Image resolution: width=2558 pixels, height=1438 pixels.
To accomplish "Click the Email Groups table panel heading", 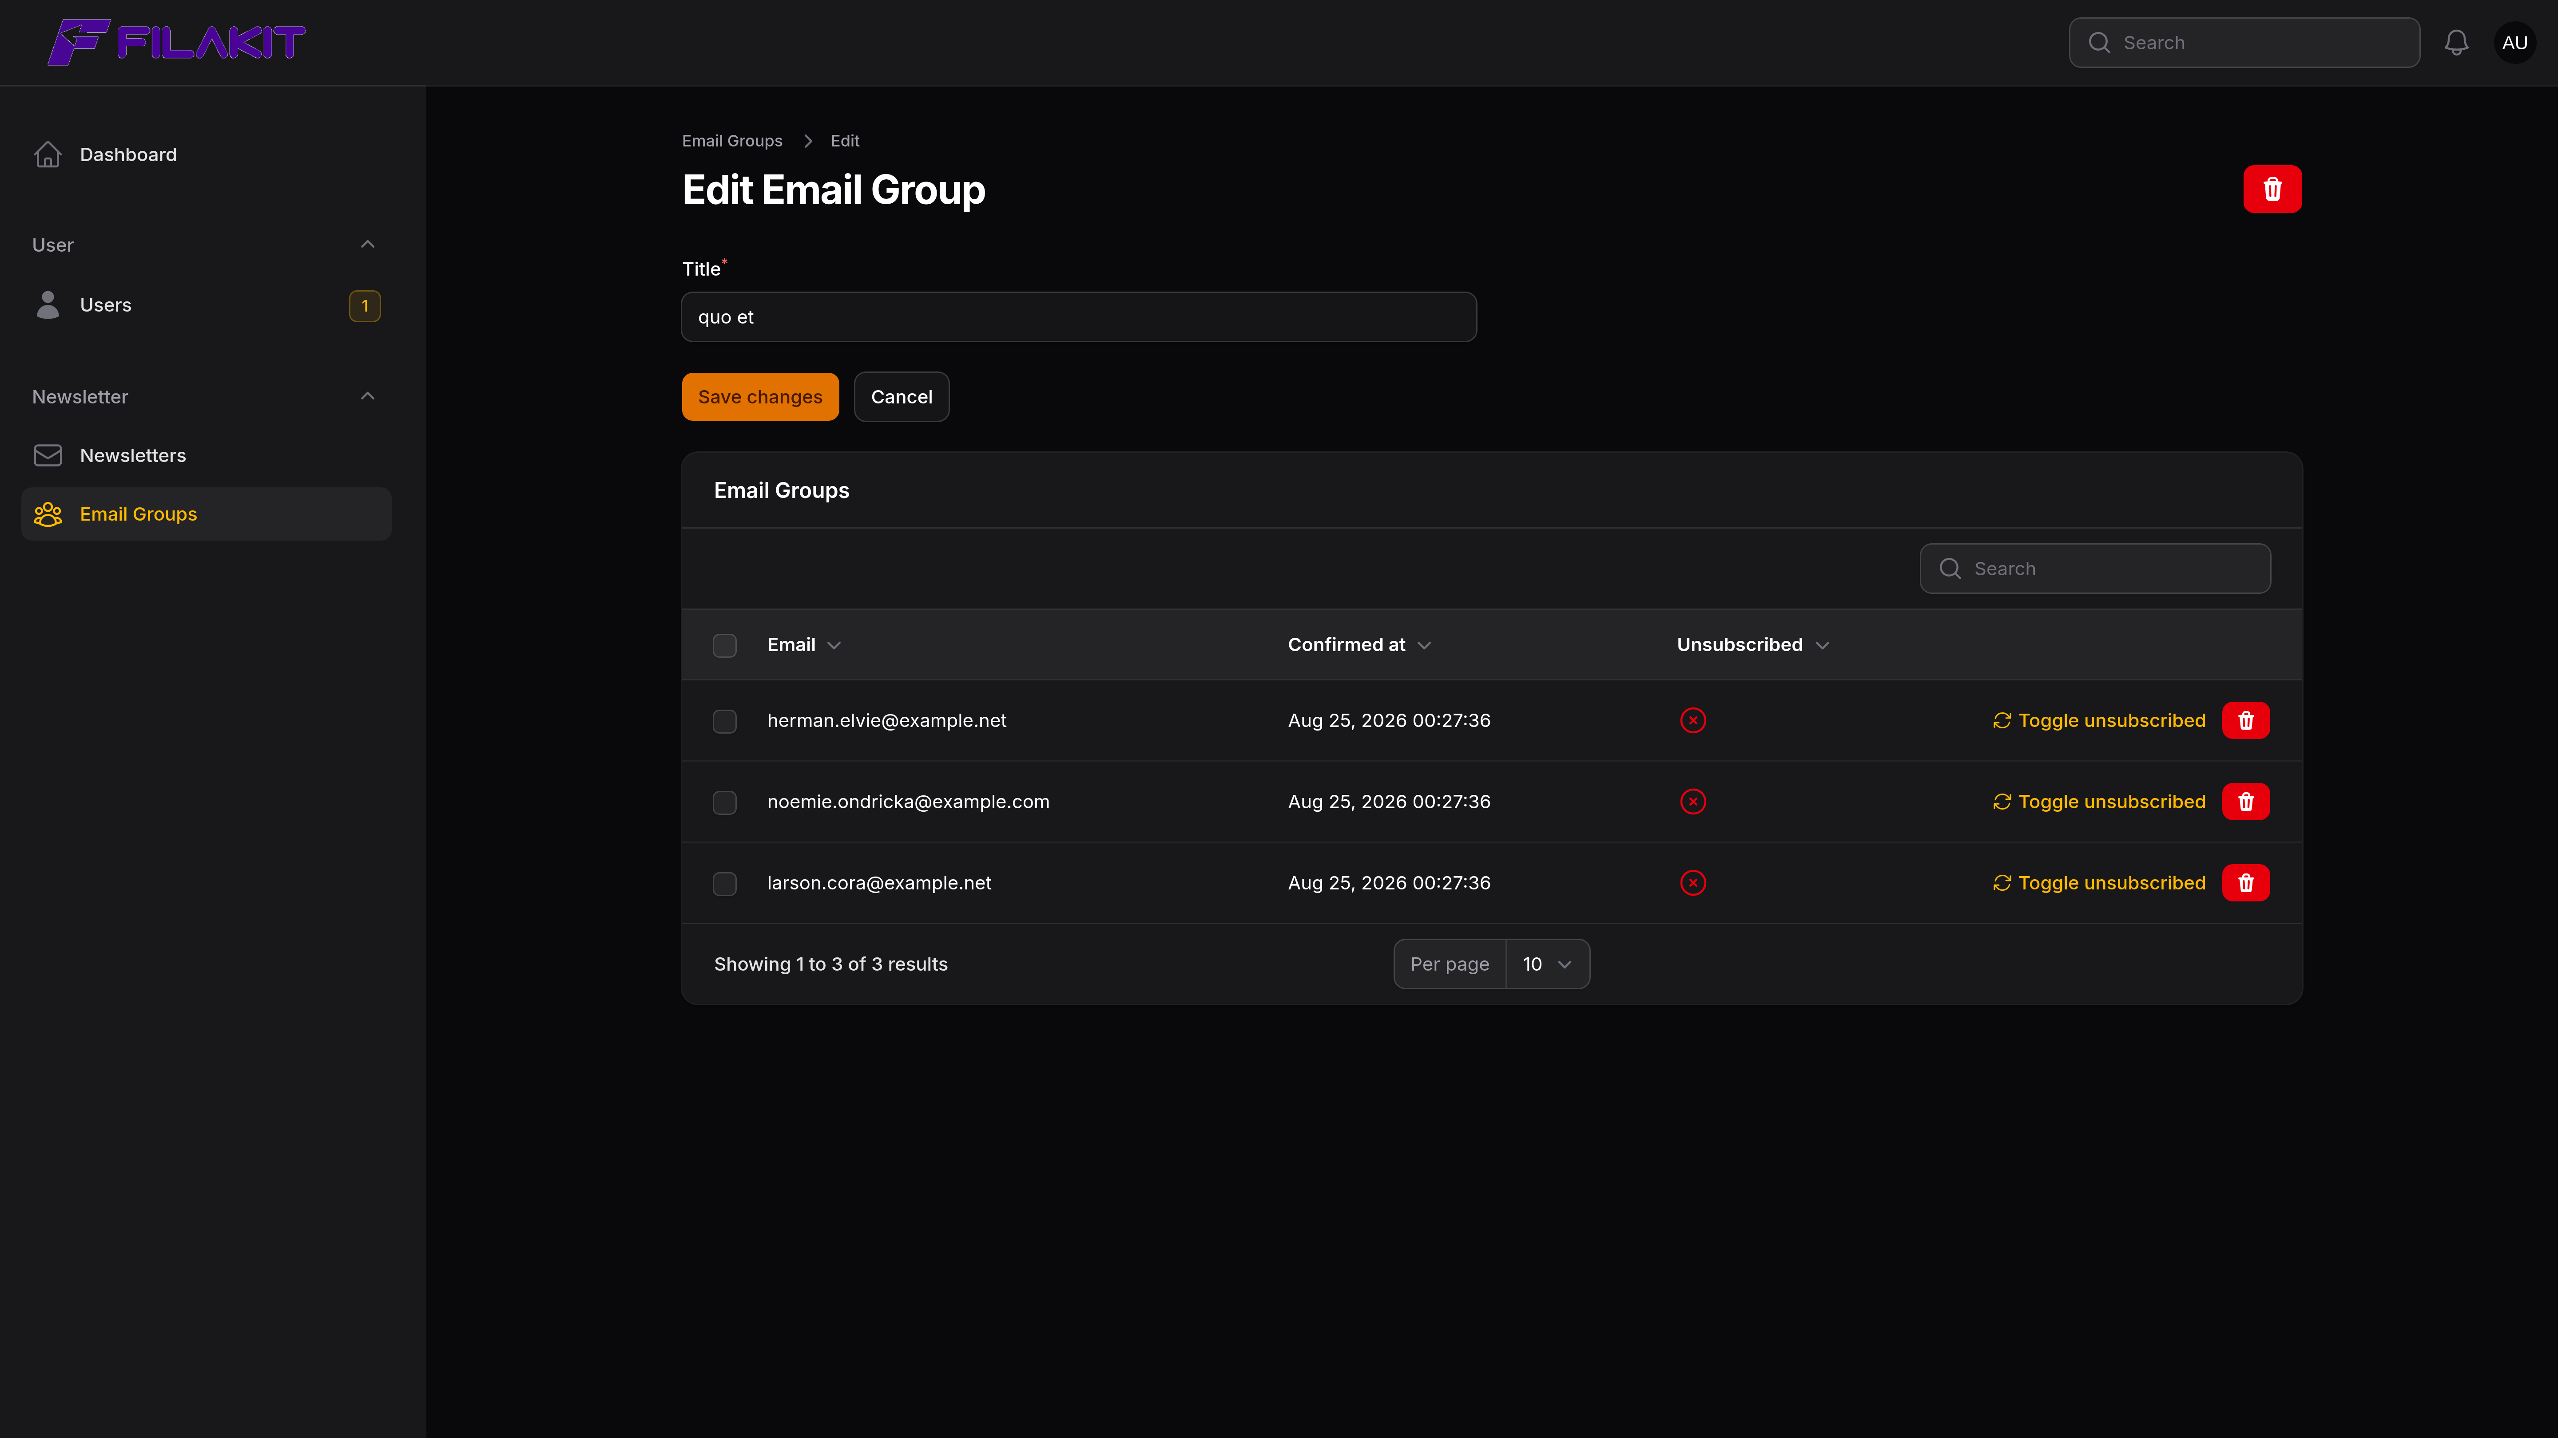I will click(782, 490).
